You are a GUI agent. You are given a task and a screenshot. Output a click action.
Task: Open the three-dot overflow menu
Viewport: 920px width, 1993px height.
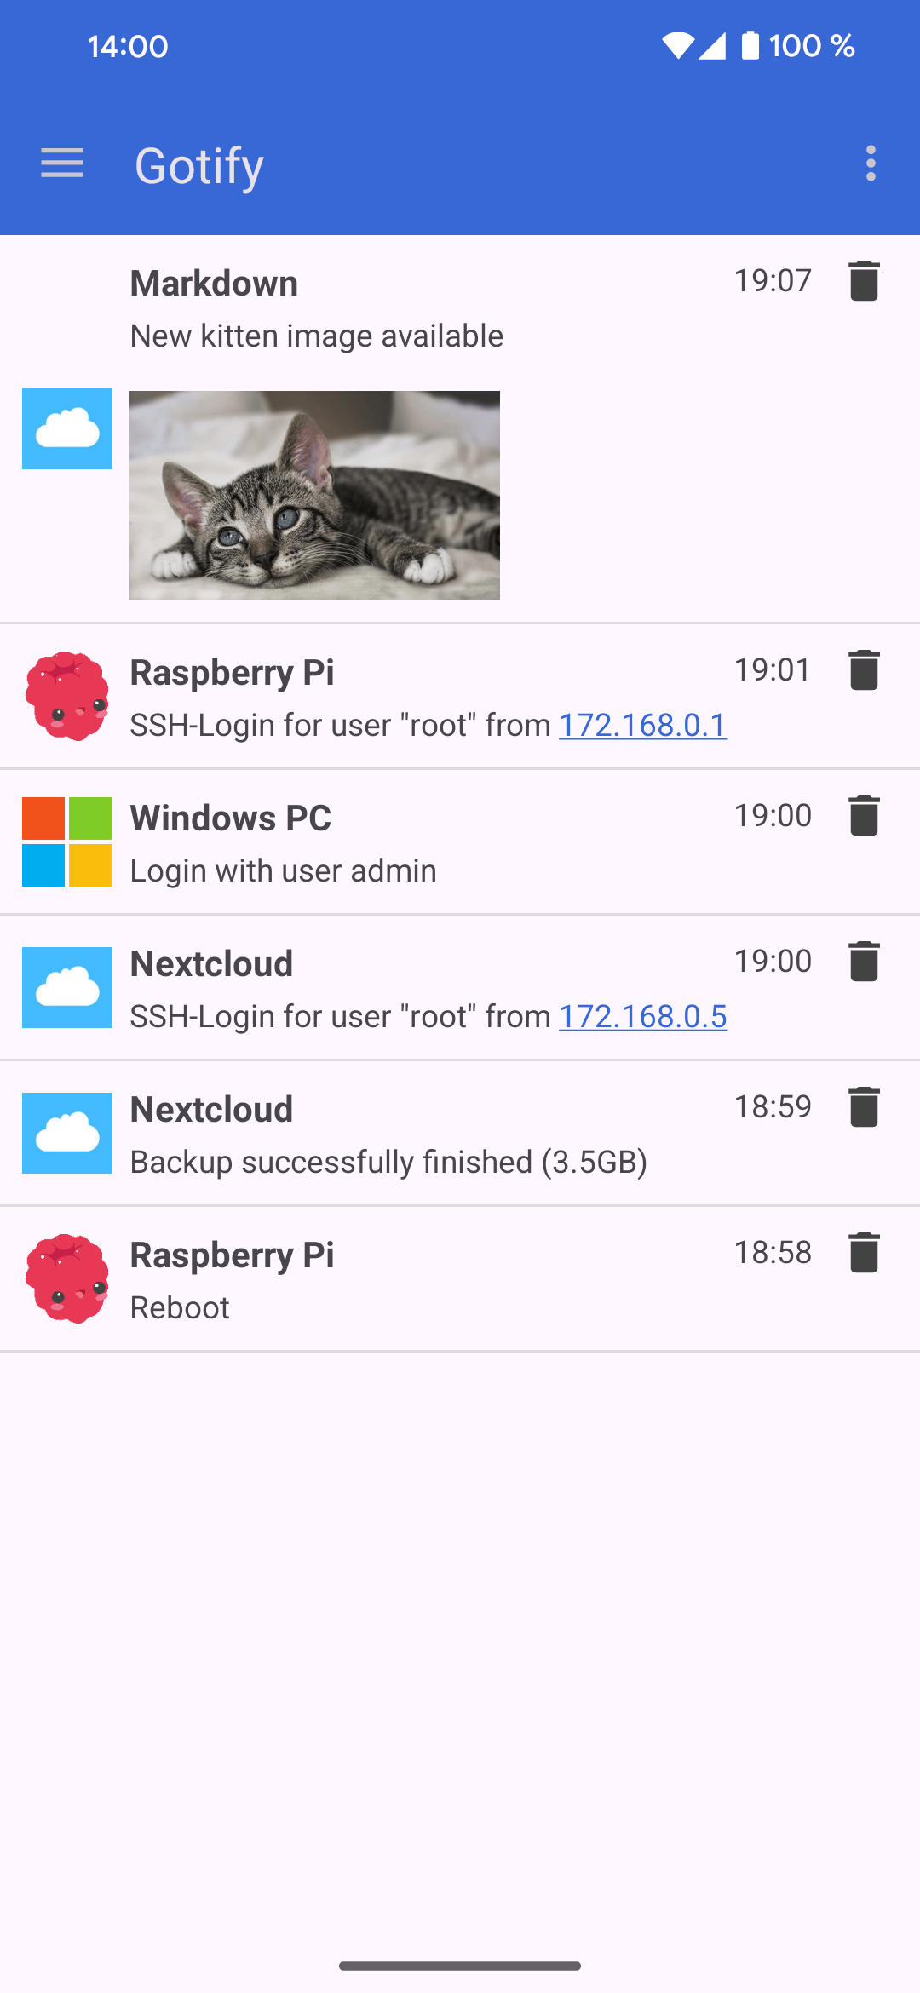pyautogui.click(x=870, y=164)
